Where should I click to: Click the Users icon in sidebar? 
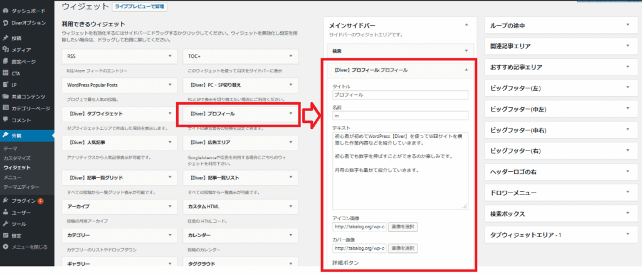(x=6, y=213)
